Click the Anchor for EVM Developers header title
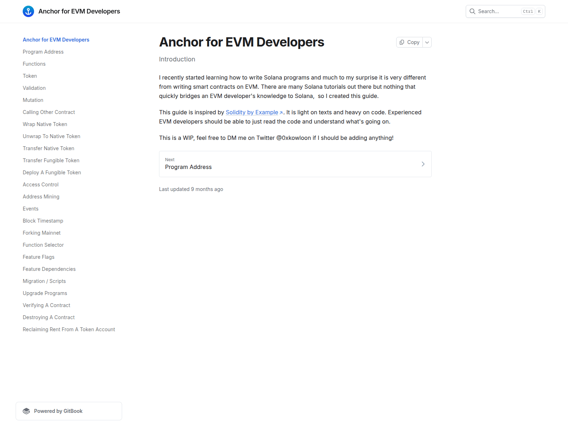 79,11
